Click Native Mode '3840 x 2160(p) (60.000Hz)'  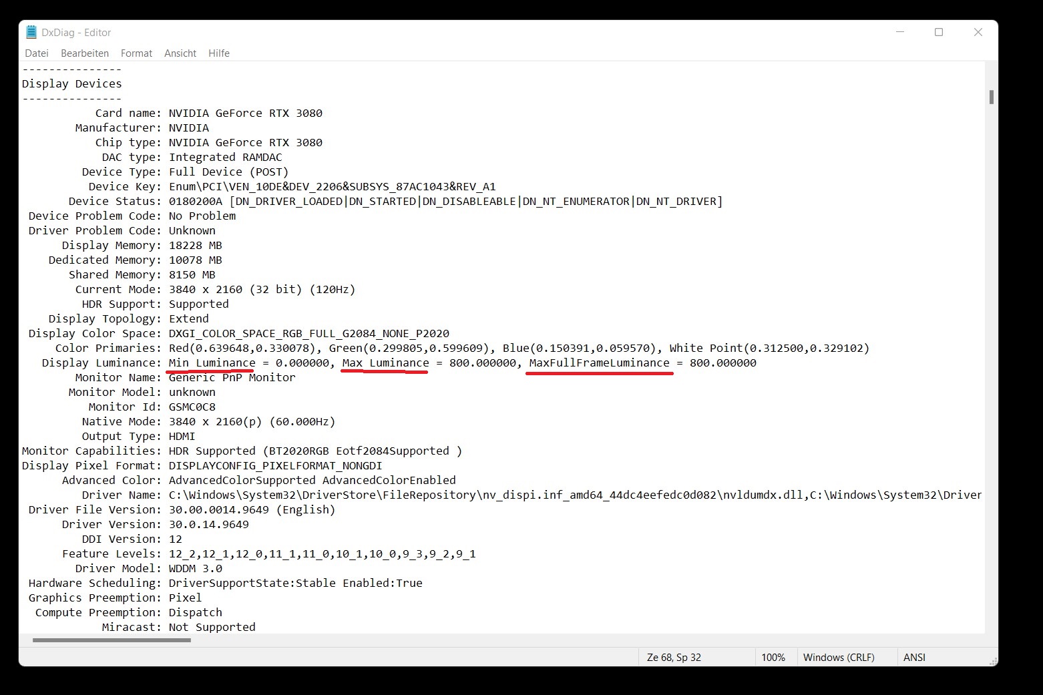(x=252, y=421)
